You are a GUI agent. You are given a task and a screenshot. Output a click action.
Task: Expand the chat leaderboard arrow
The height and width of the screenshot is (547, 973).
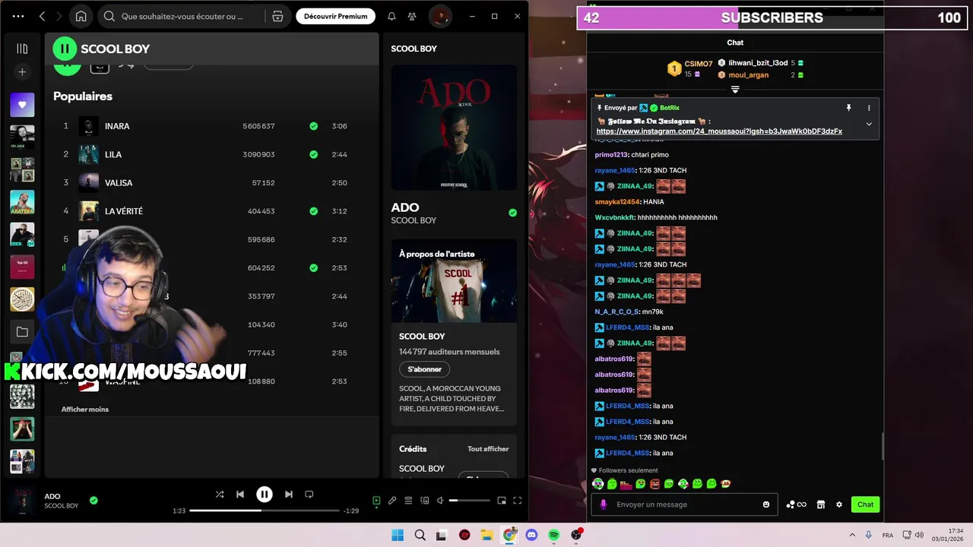tap(735, 90)
